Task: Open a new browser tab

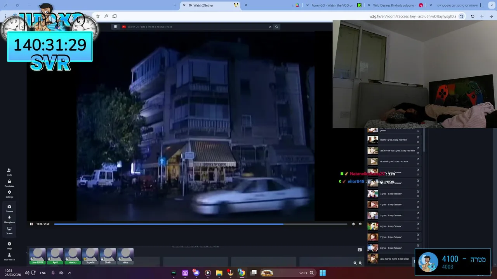Action: [175, 5]
